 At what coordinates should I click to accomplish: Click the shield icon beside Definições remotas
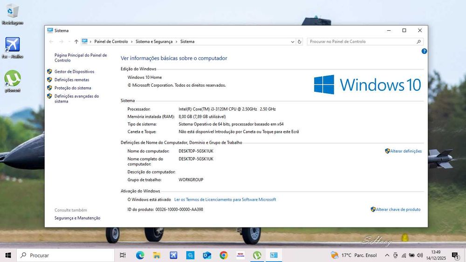click(49, 80)
